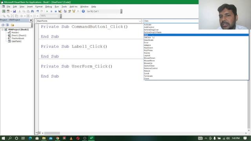Toggle Design Mode icon
Image resolution: width=251 pixels, height=141 pixels.
(60, 11)
